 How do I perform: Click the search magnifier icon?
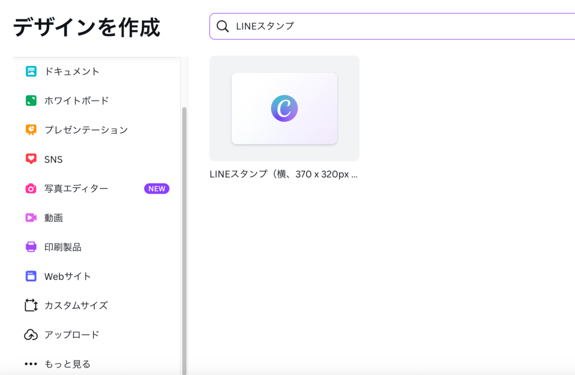point(222,26)
